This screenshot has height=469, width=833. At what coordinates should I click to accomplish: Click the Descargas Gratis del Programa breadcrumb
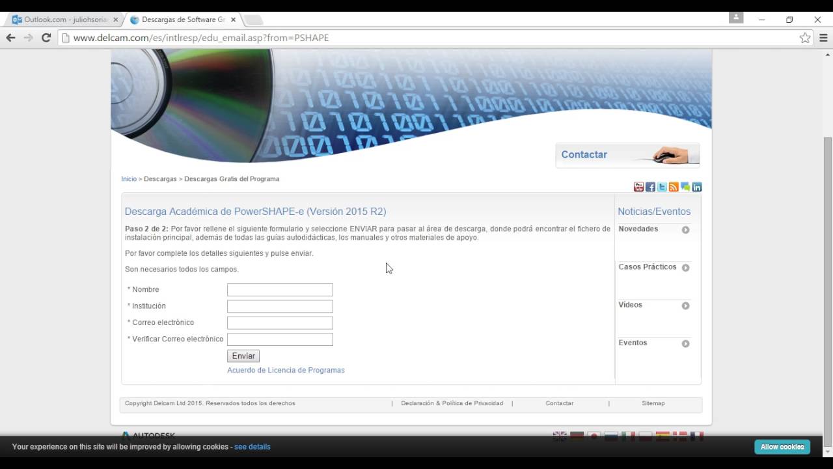232,179
